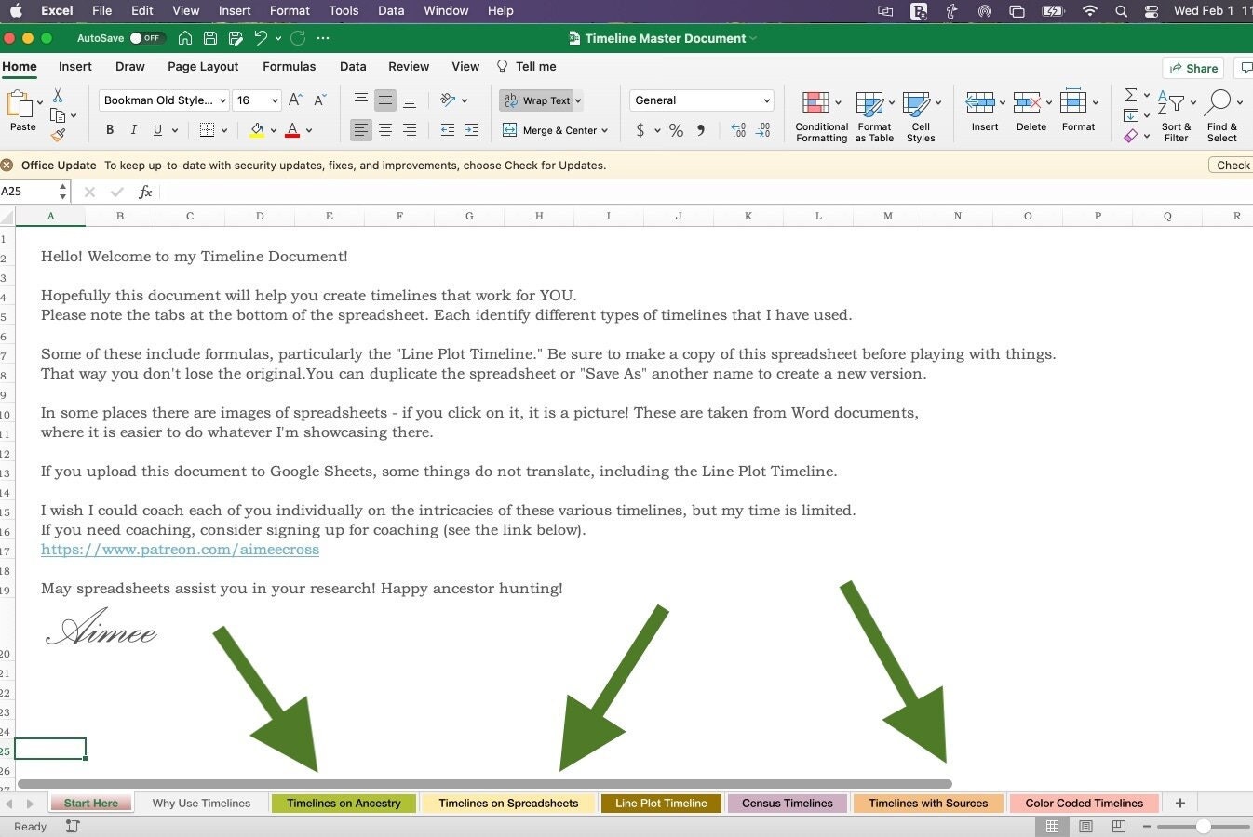Click the AutoSum icon
Screen dimensions: 1253x837
[x=1131, y=94]
